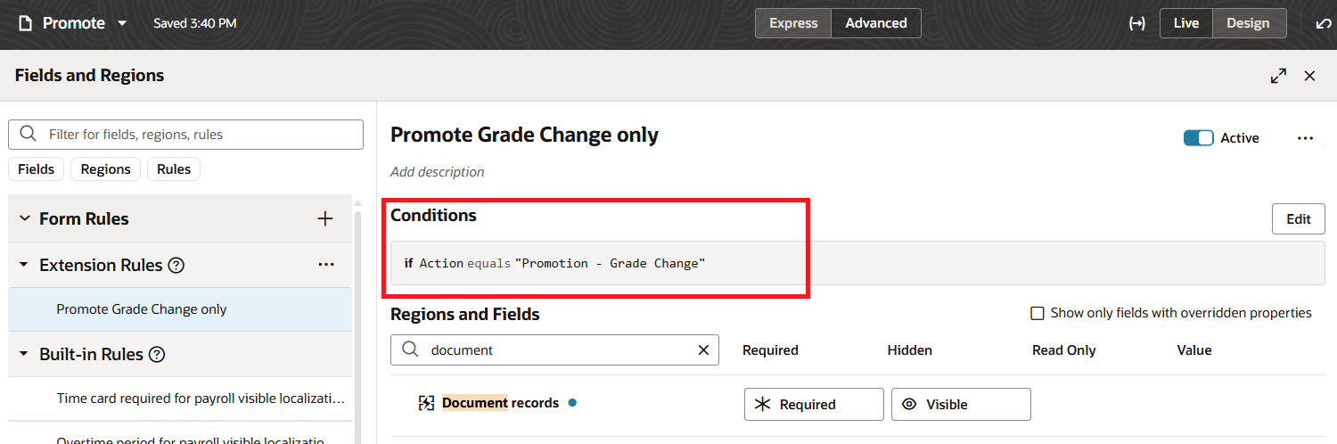
Task: Switch to the Live view
Action: pos(1185,23)
